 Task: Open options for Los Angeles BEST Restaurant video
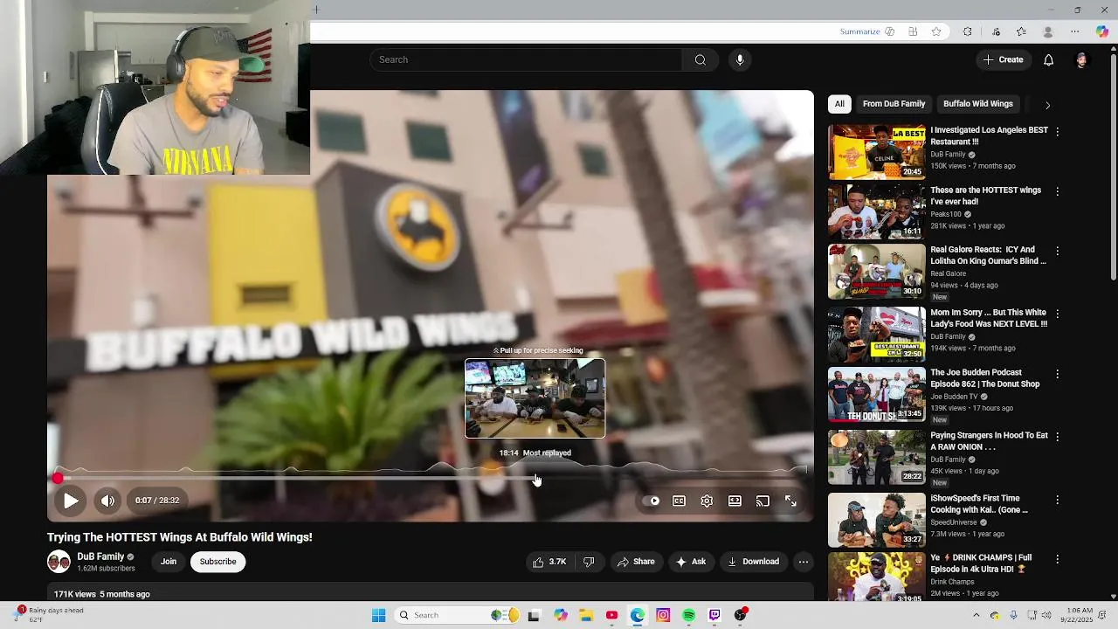point(1057,131)
